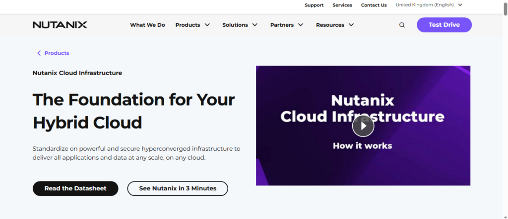The image size is (508, 219).
Task: Open the Contact Us link
Action: pyautogui.click(x=374, y=5)
